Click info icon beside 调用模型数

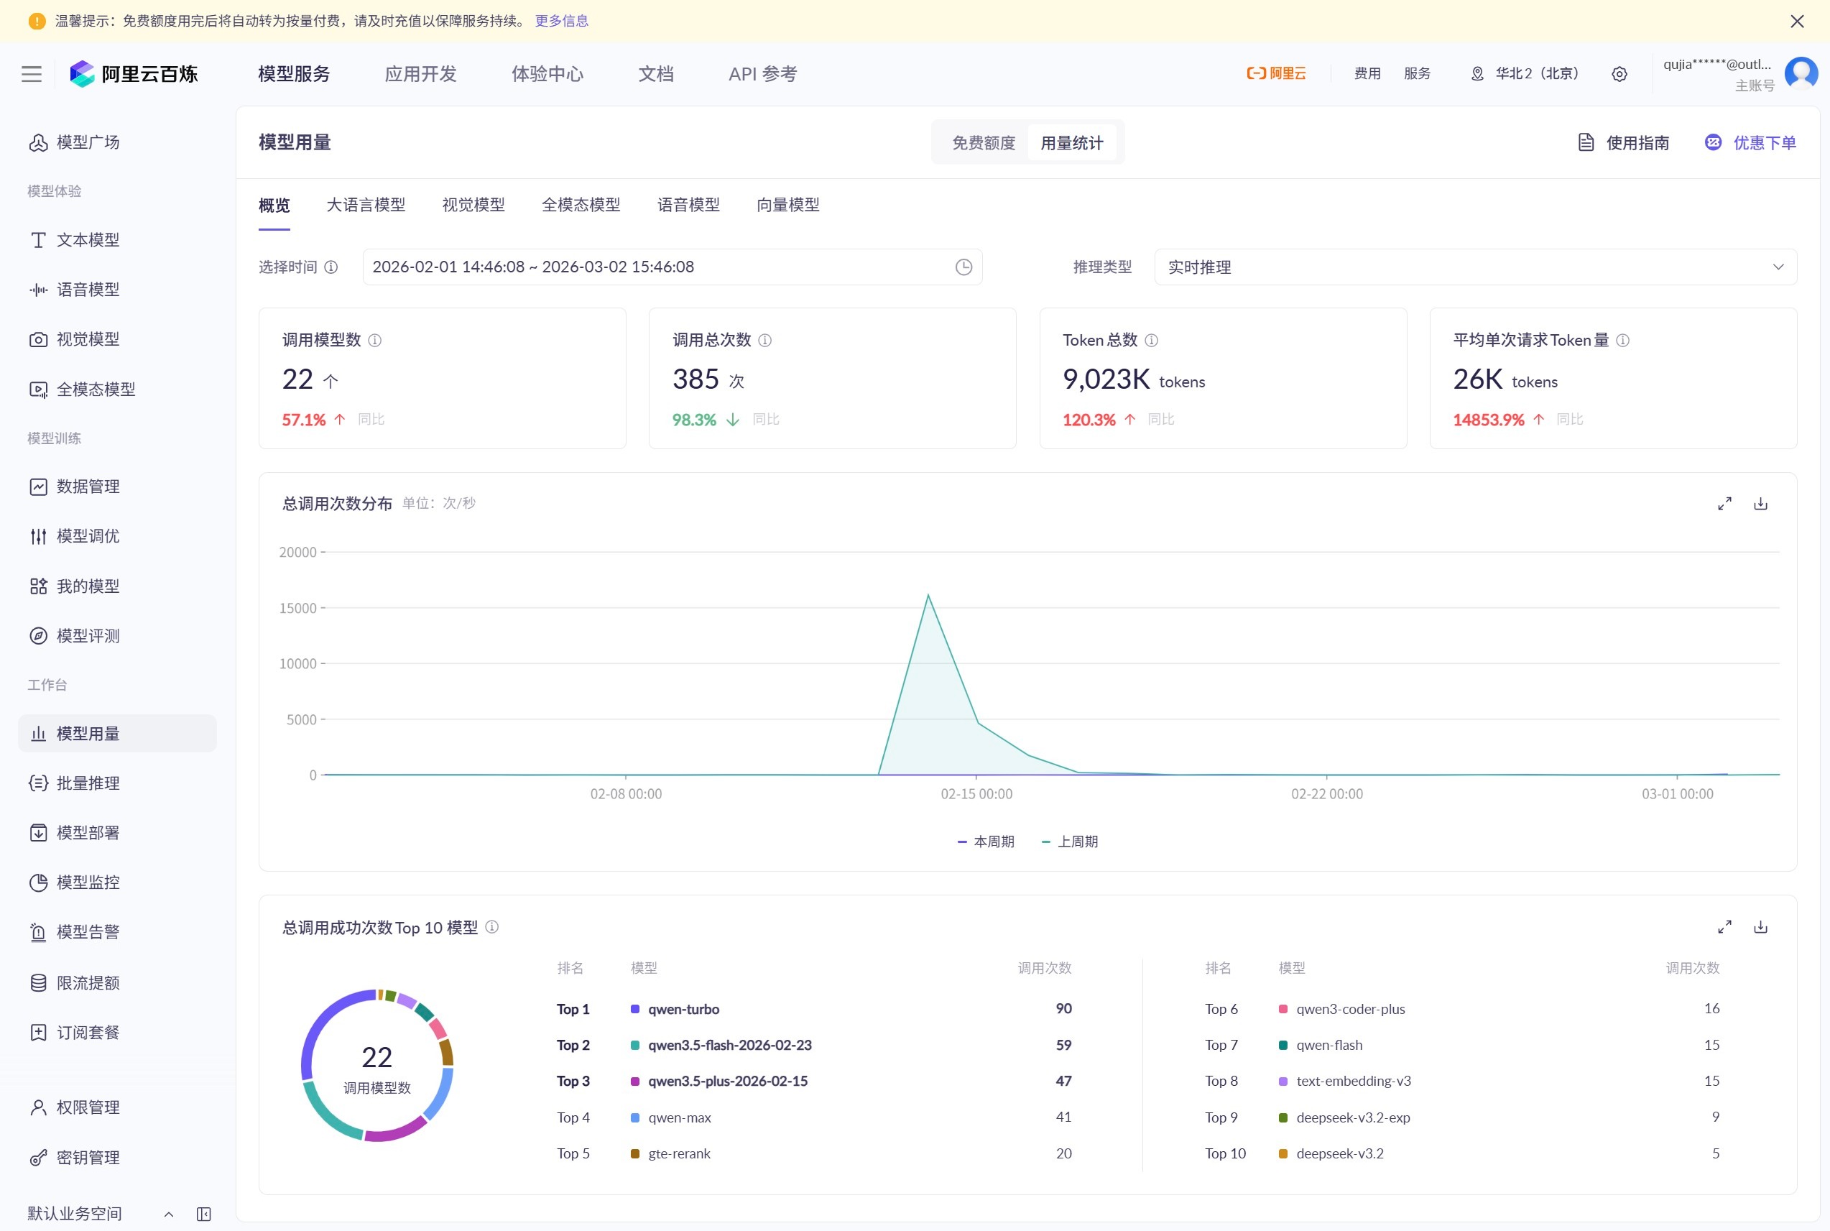375,340
